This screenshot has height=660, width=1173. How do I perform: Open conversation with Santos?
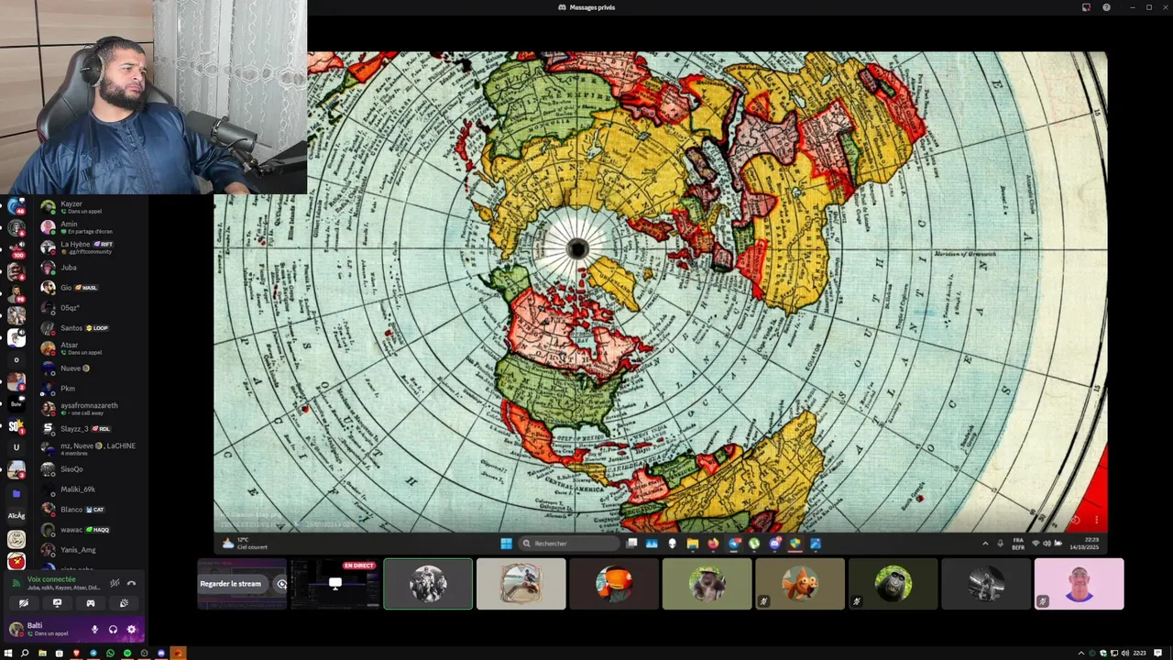tap(90, 328)
